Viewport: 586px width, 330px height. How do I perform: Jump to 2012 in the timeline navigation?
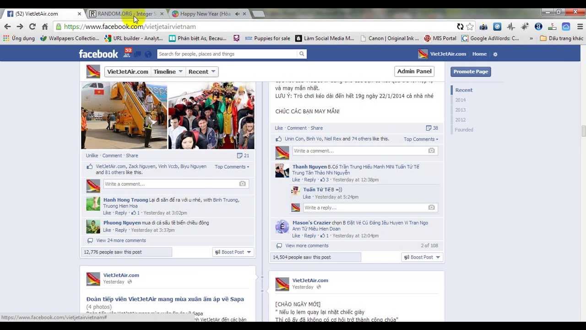[460, 120]
